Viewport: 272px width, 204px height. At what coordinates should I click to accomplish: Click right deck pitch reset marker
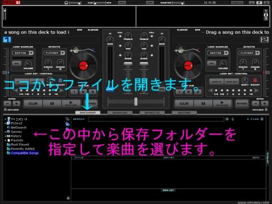point(268,72)
